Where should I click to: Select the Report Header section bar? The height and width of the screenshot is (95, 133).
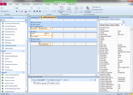(64, 22)
